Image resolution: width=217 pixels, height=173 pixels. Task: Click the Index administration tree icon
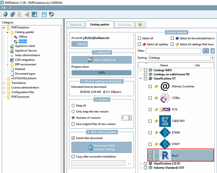(12, 55)
